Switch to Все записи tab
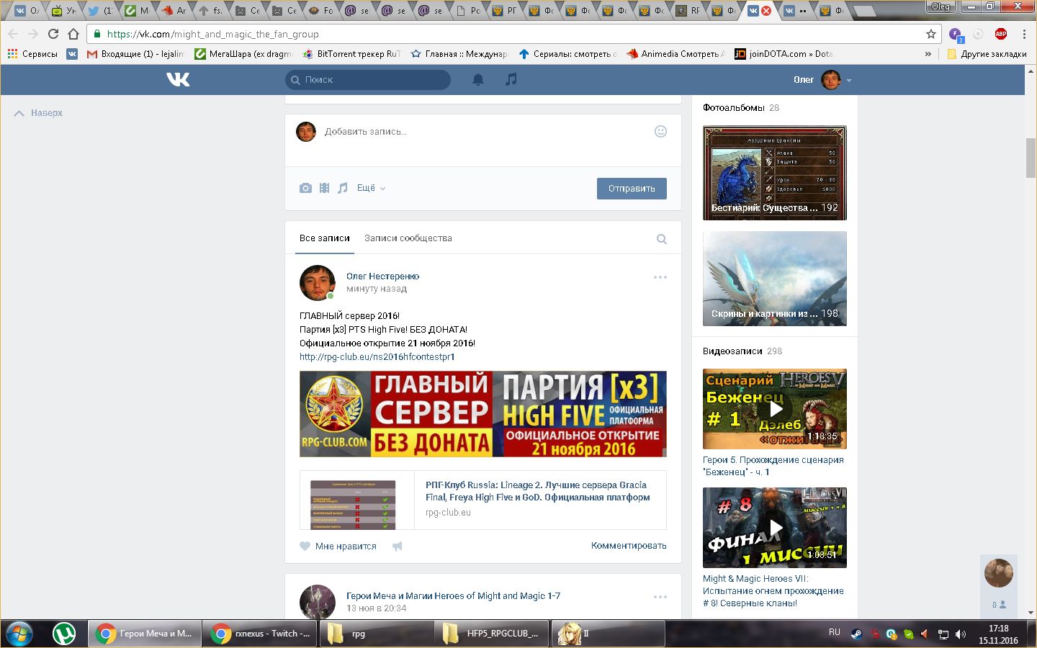The height and width of the screenshot is (648, 1037). [325, 238]
